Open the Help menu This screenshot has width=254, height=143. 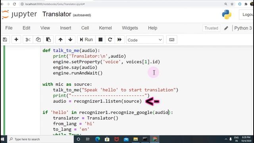(x=152, y=28)
